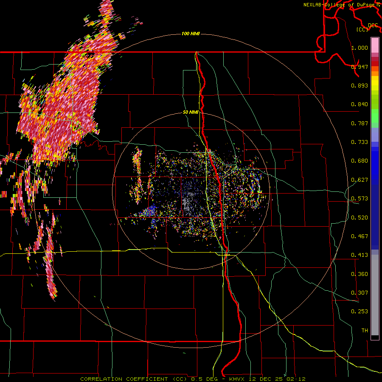Click the 0.307 scale value

click(x=360, y=293)
